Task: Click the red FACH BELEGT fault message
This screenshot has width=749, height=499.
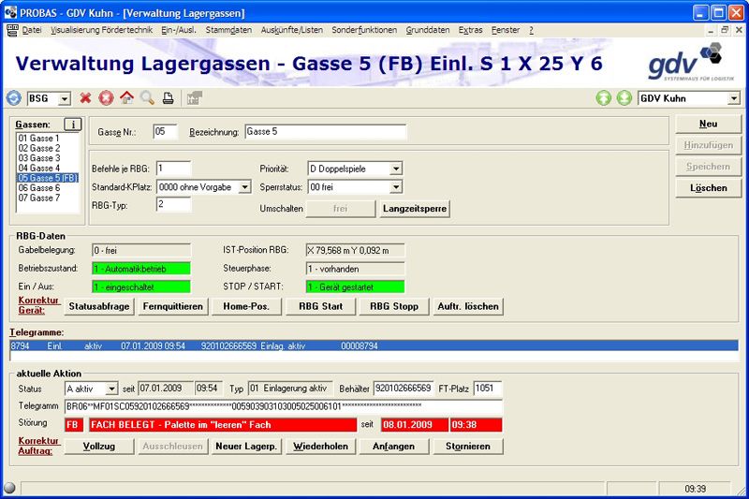Action: pyautogui.click(x=223, y=425)
